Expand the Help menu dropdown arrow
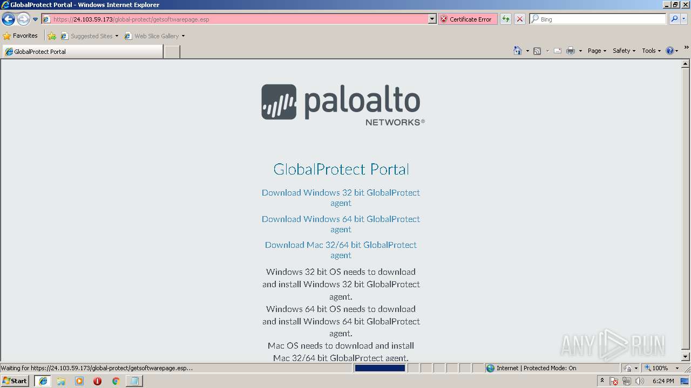 [677, 51]
